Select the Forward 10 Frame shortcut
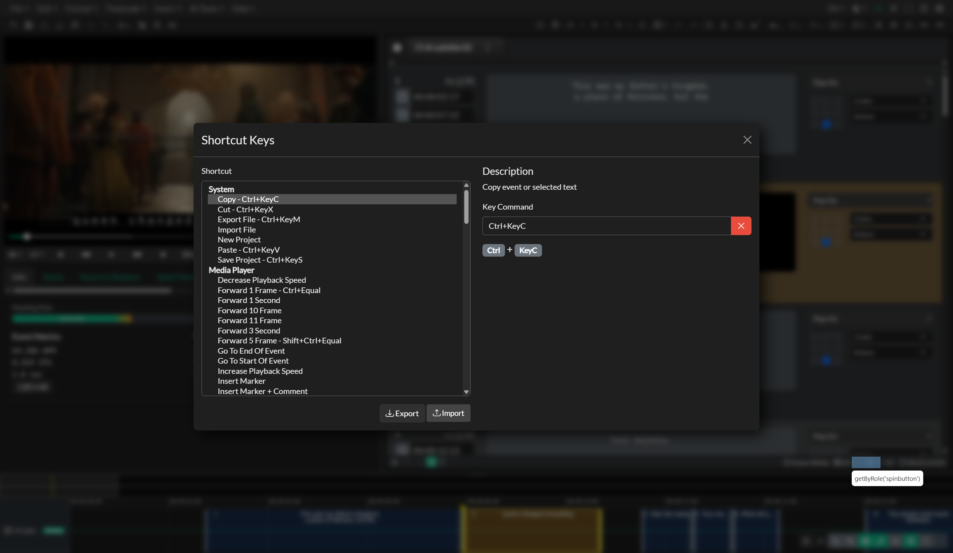The width and height of the screenshot is (953, 553). point(332,310)
